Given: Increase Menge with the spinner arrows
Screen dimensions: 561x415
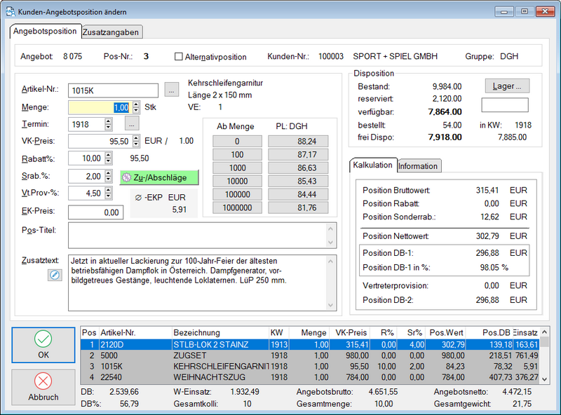Looking at the screenshot, I should click(x=135, y=104).
